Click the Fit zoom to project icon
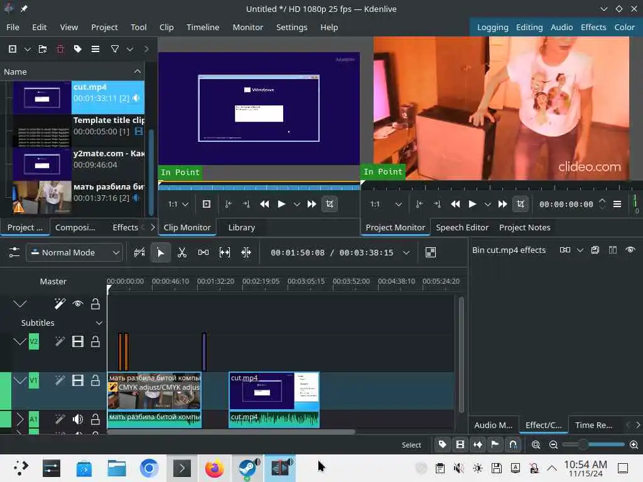This screenshot has height=482, width=643. tap(536, 445)
